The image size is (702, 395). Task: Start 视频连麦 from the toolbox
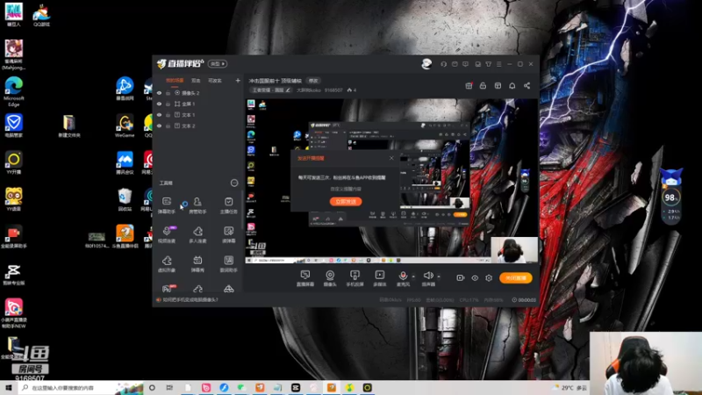[x=167, y=234]
